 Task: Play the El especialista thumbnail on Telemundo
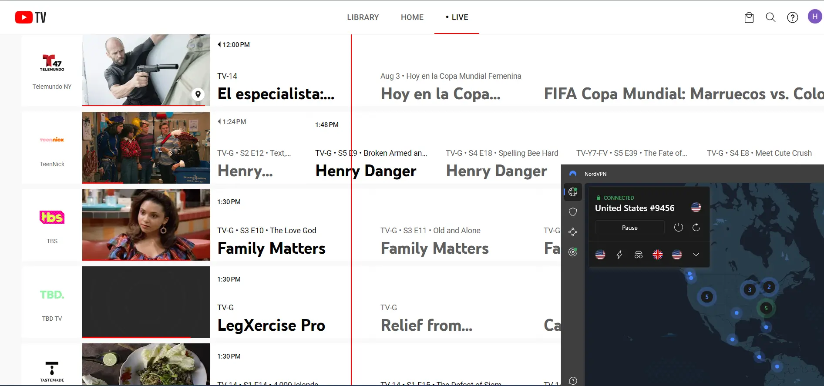[146, 70]
